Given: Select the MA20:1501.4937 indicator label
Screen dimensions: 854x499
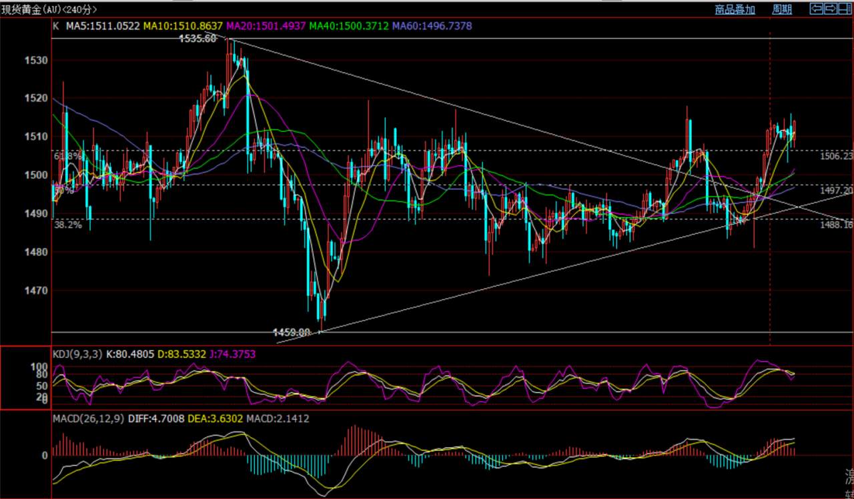Looking at the screenshot, I should (x=266, y=26).
